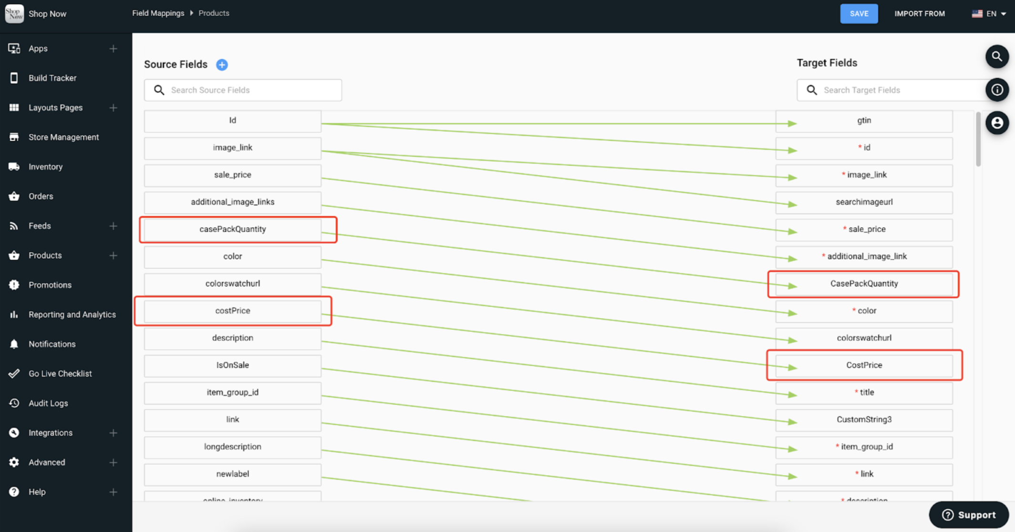Click the Go Live Checklist checkmark icon
Screen dimensions: 1015x532
(x=14, y=374)
